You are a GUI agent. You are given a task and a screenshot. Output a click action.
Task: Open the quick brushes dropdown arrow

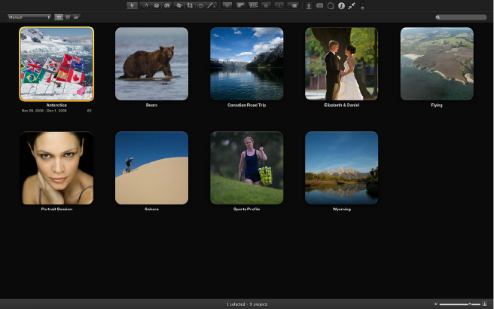[213, 5]
